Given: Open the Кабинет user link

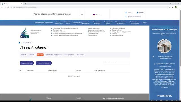Looking at the screenshot, I should [x=141, y=12].
